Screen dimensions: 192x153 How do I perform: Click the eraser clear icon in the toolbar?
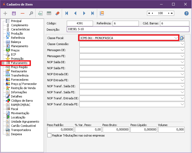click(x=58, y=13)
